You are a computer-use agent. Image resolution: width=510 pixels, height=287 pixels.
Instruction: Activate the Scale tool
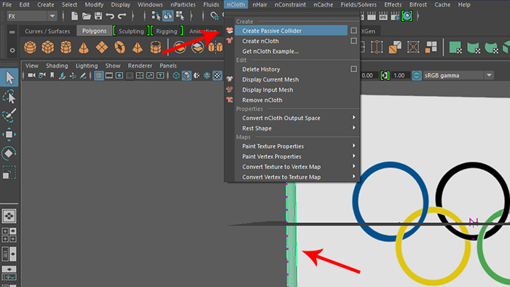(9, 172)
